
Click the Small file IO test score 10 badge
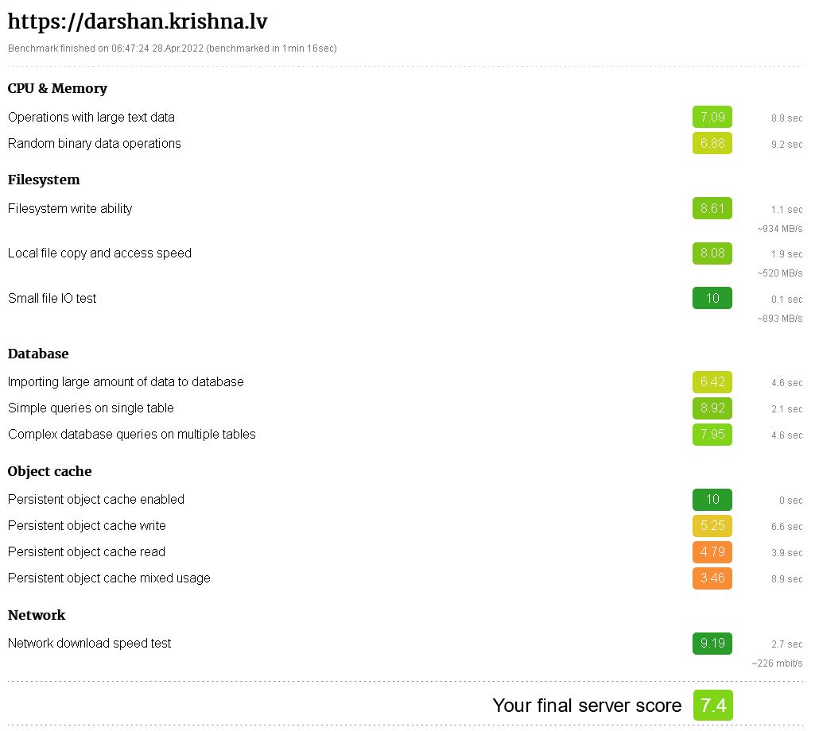coord(712,298)
